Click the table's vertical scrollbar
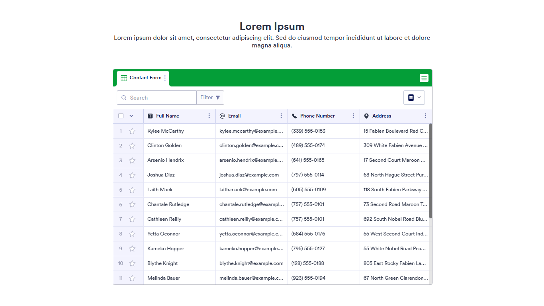 [x=431, y=171]
